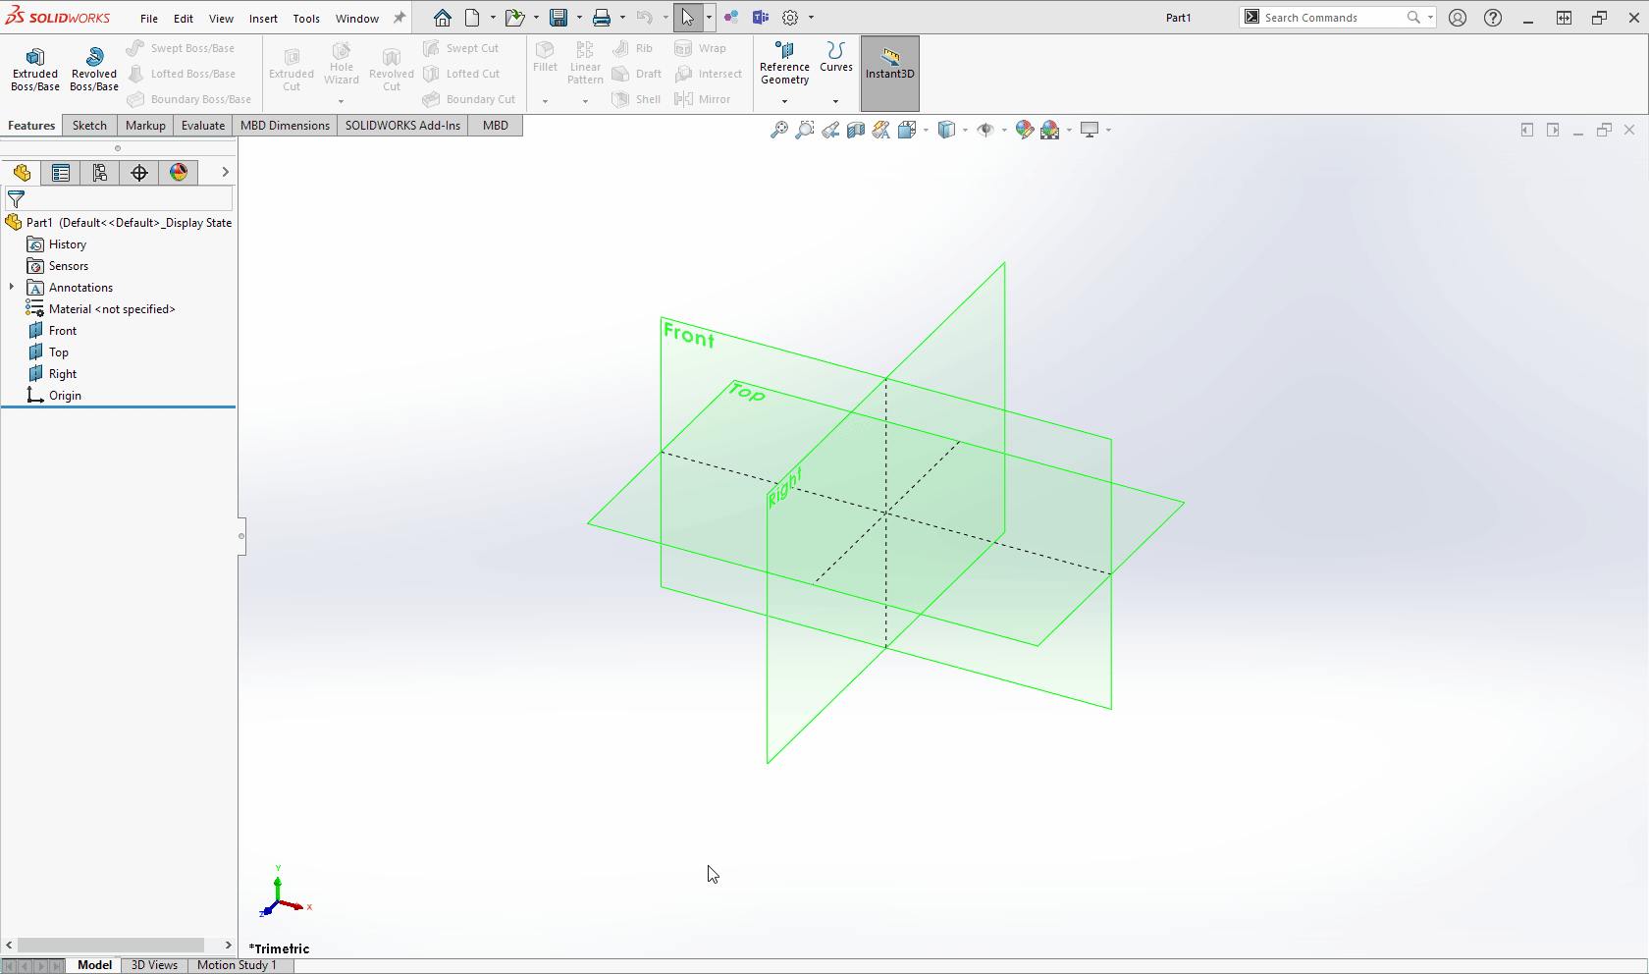The height and width of the screenshot is (974, 1649).
Task: Switch to the Motion Study 1 tab
Action: 238,965
